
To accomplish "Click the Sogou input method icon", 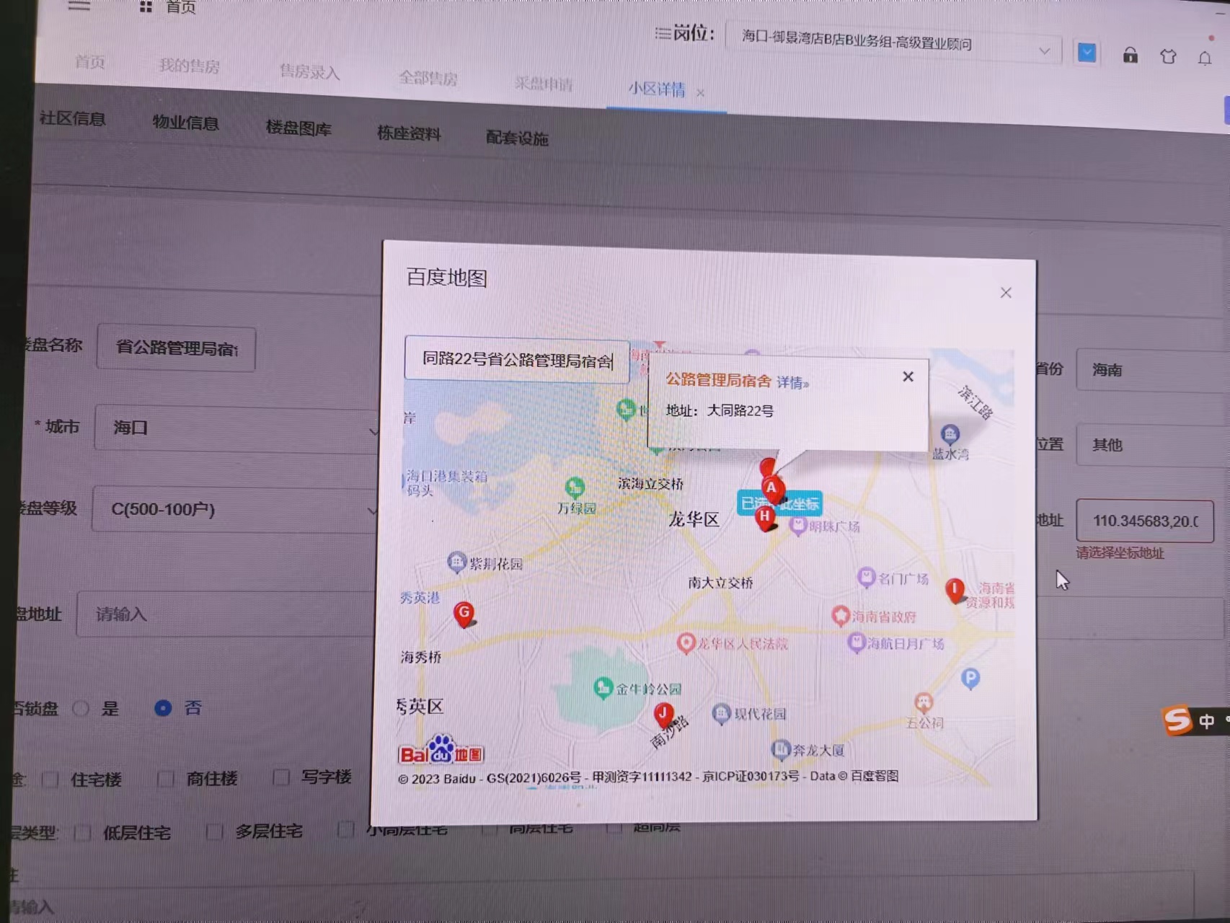I will [x=1177, y=720].
